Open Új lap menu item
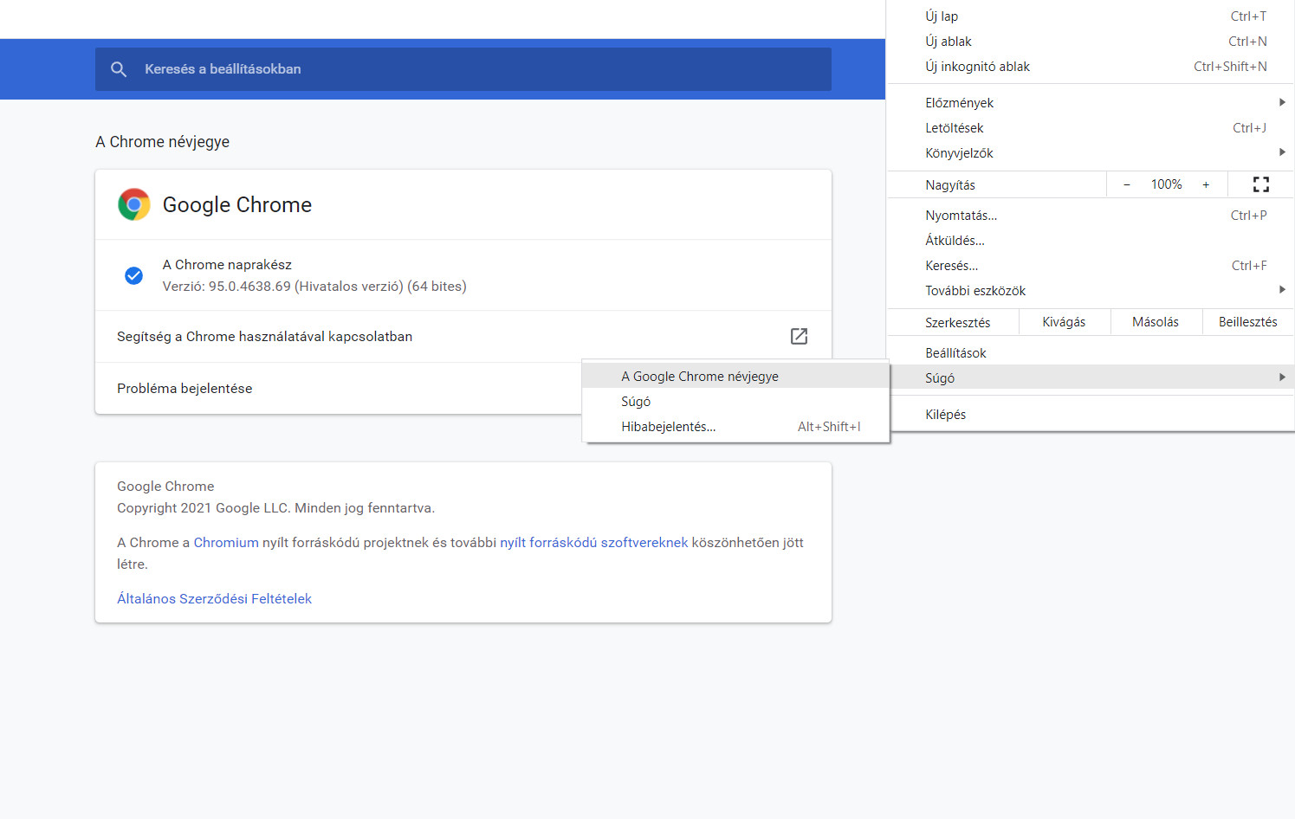The width and height of the screenshot is (1295, 819). (x=1091, y=16)
